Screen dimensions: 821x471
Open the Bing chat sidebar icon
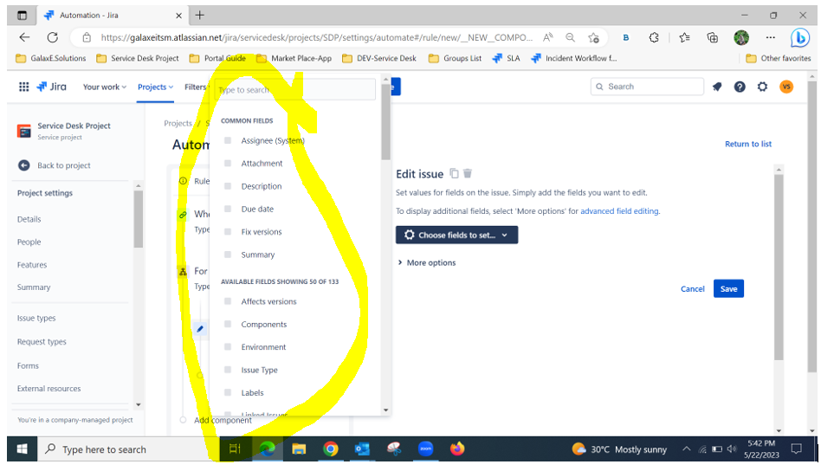point(799,38)
